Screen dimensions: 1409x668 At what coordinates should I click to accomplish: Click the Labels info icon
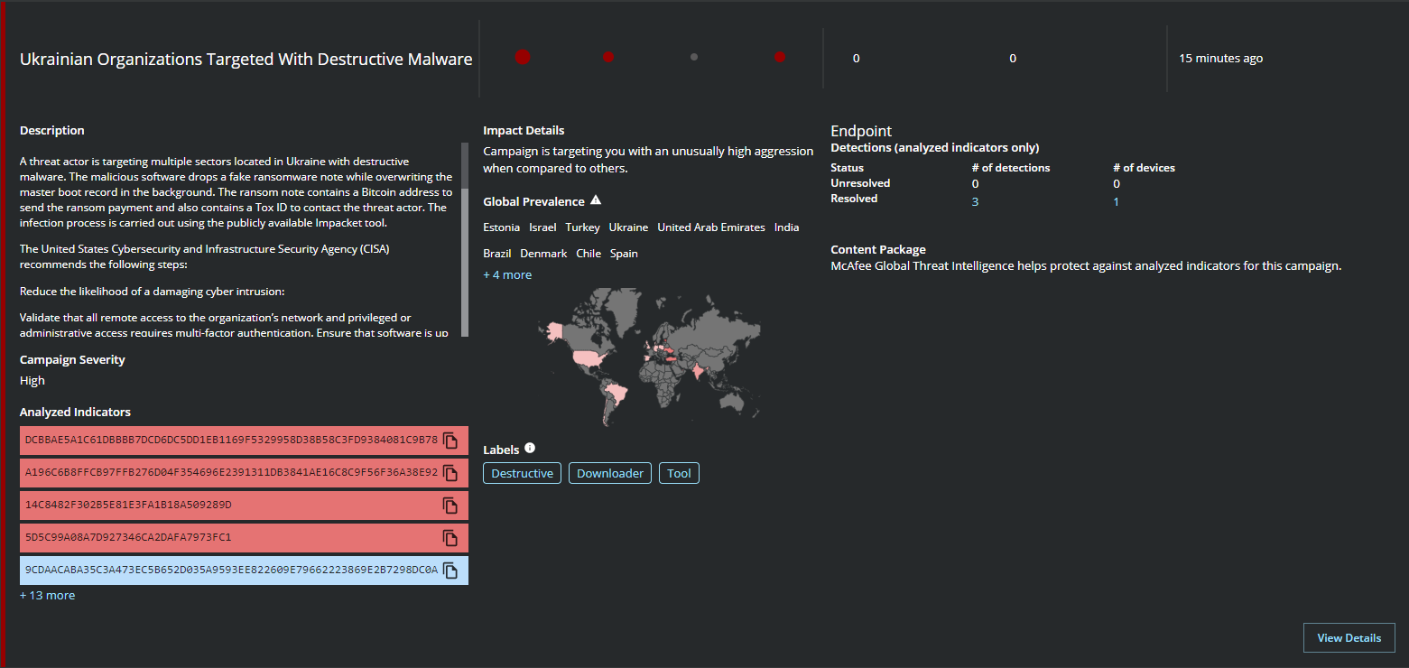pyautogui.click(x=530, y=449)
